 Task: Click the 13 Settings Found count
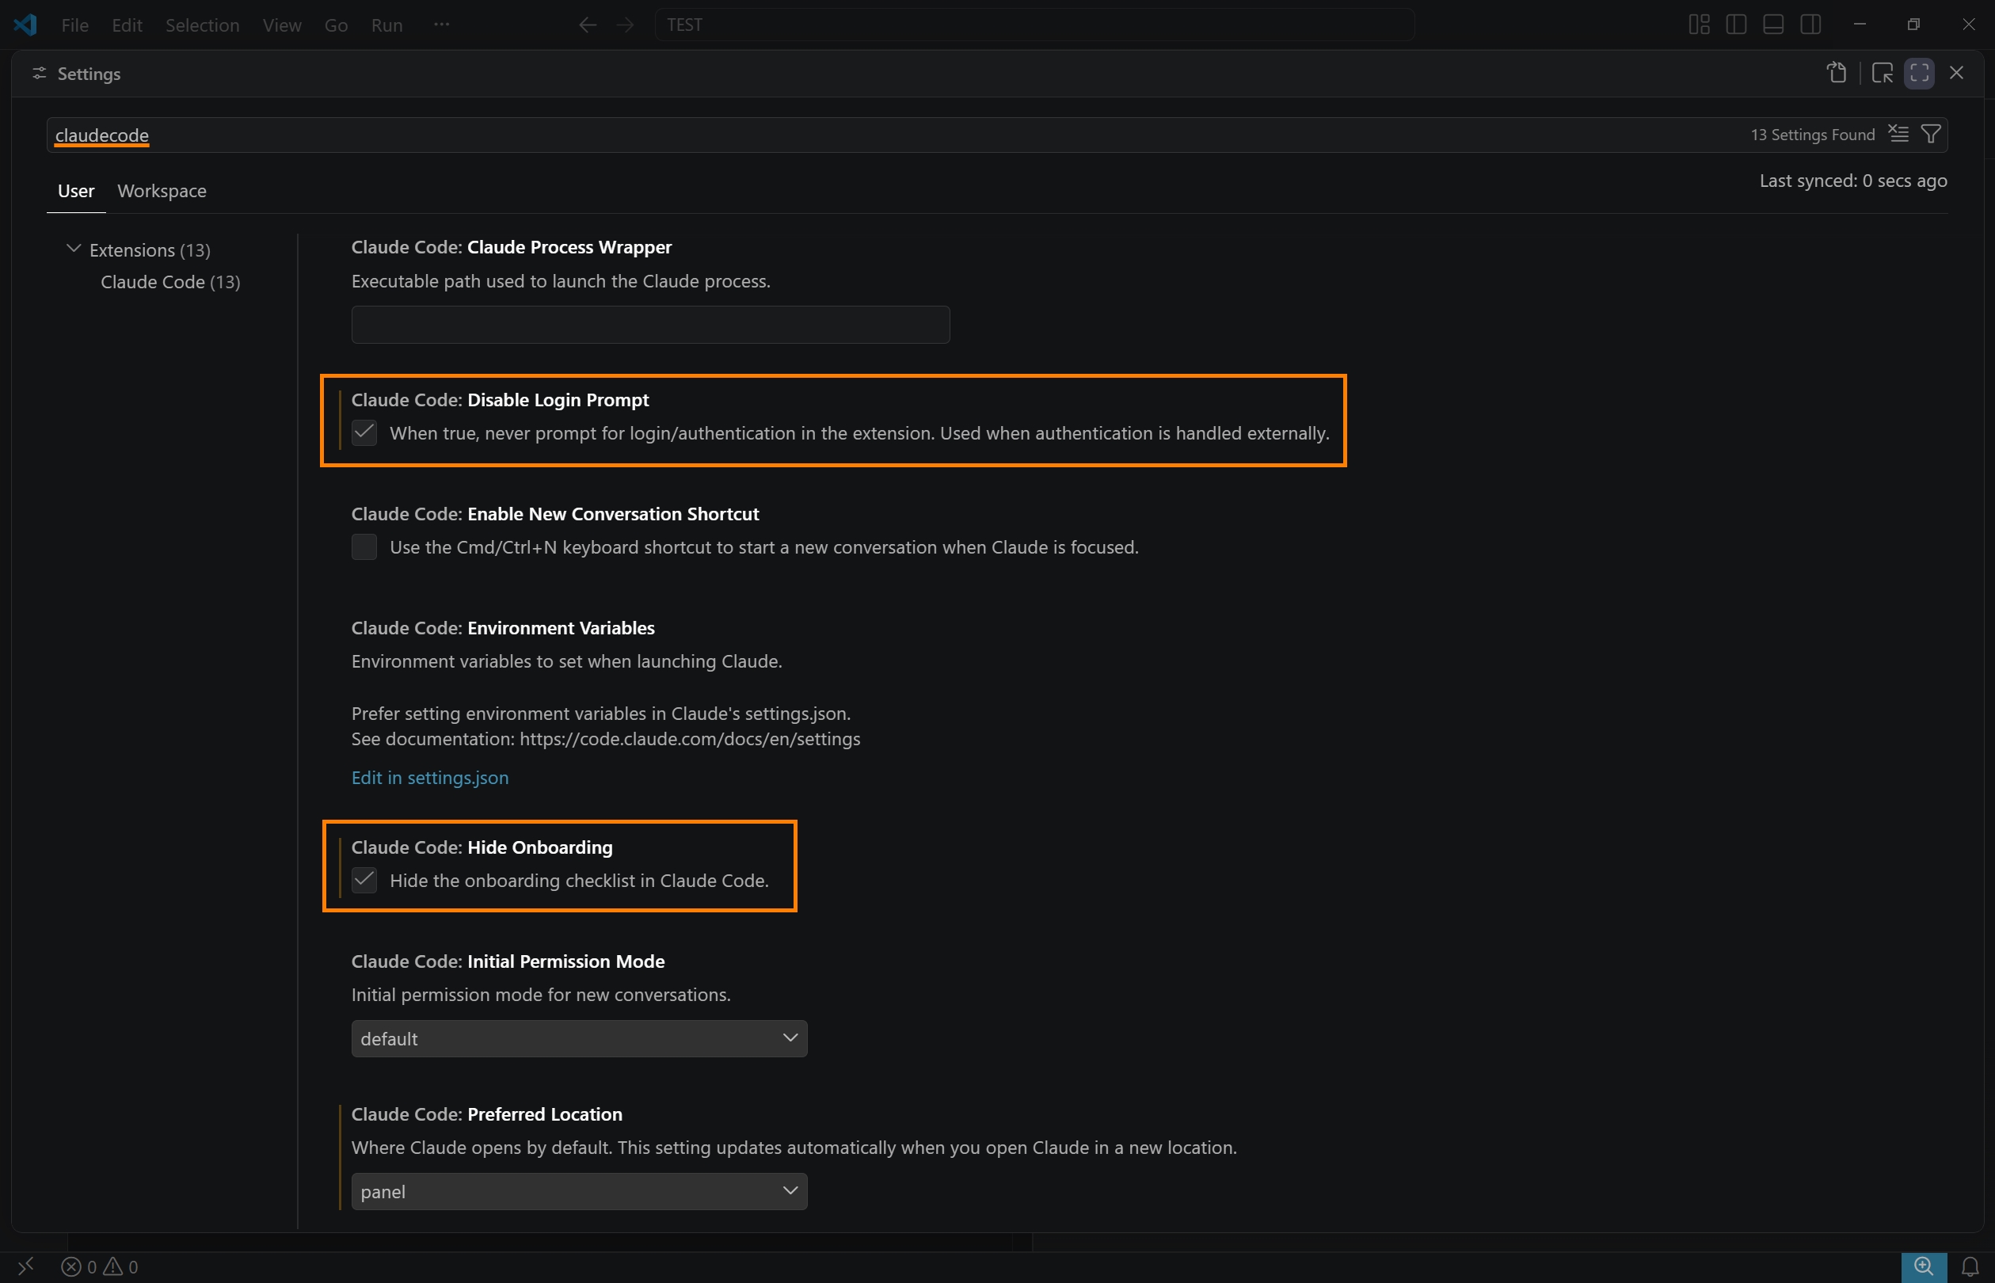click(1813, 135)
